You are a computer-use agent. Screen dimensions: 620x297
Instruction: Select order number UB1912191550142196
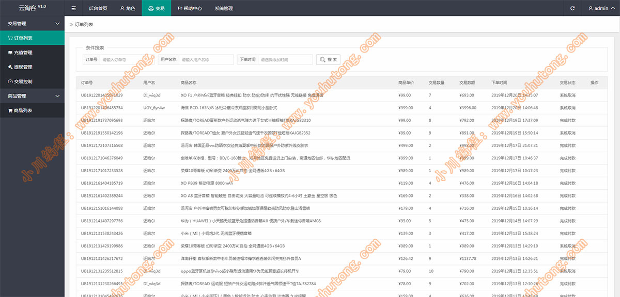pyautogui.click(x=102, y=133)
